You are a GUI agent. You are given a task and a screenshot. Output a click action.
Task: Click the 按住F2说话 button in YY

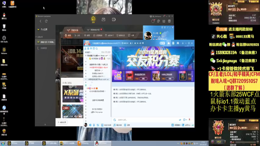[106, 125]
